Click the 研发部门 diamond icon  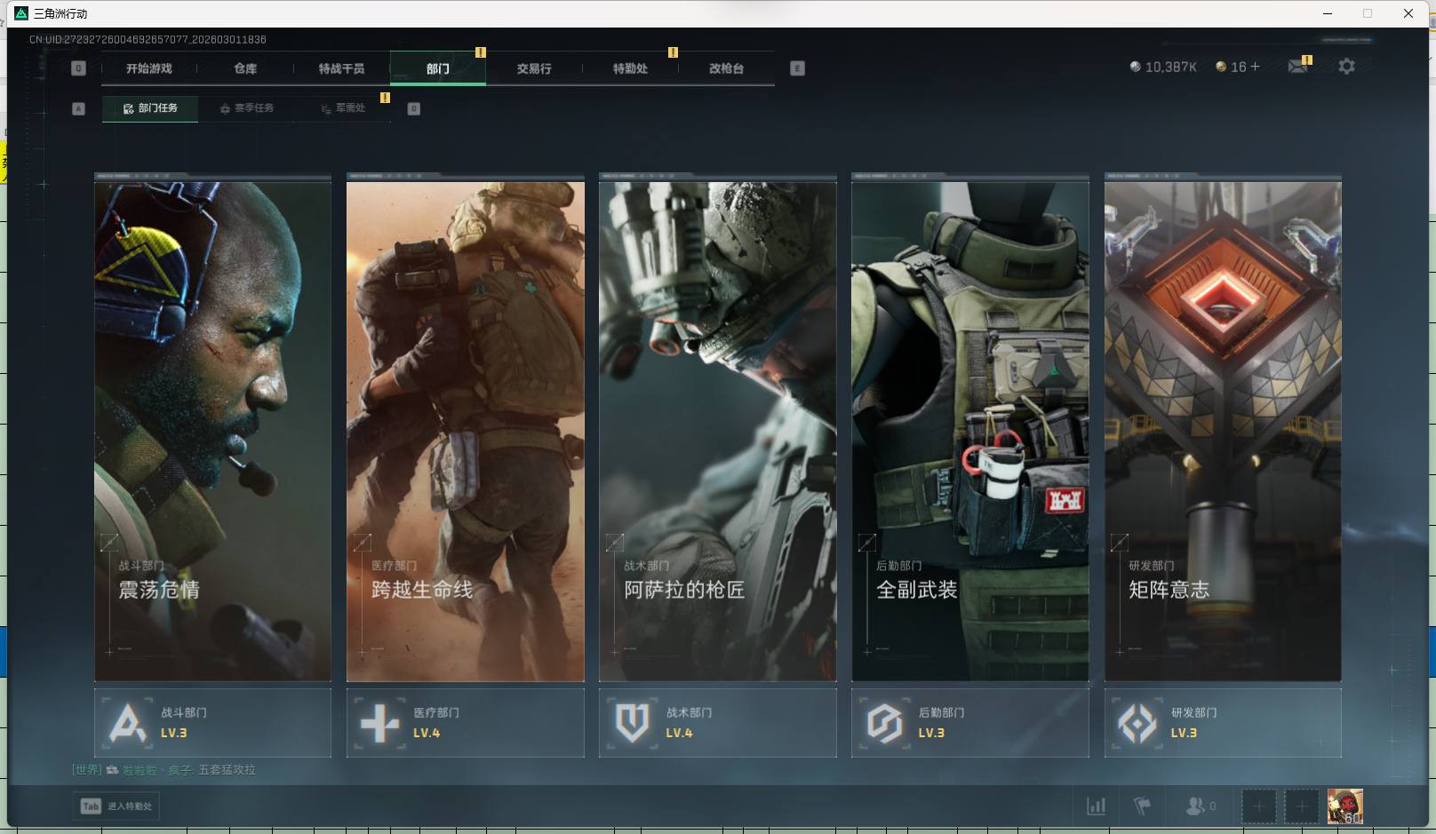(x=1137, y=723)
